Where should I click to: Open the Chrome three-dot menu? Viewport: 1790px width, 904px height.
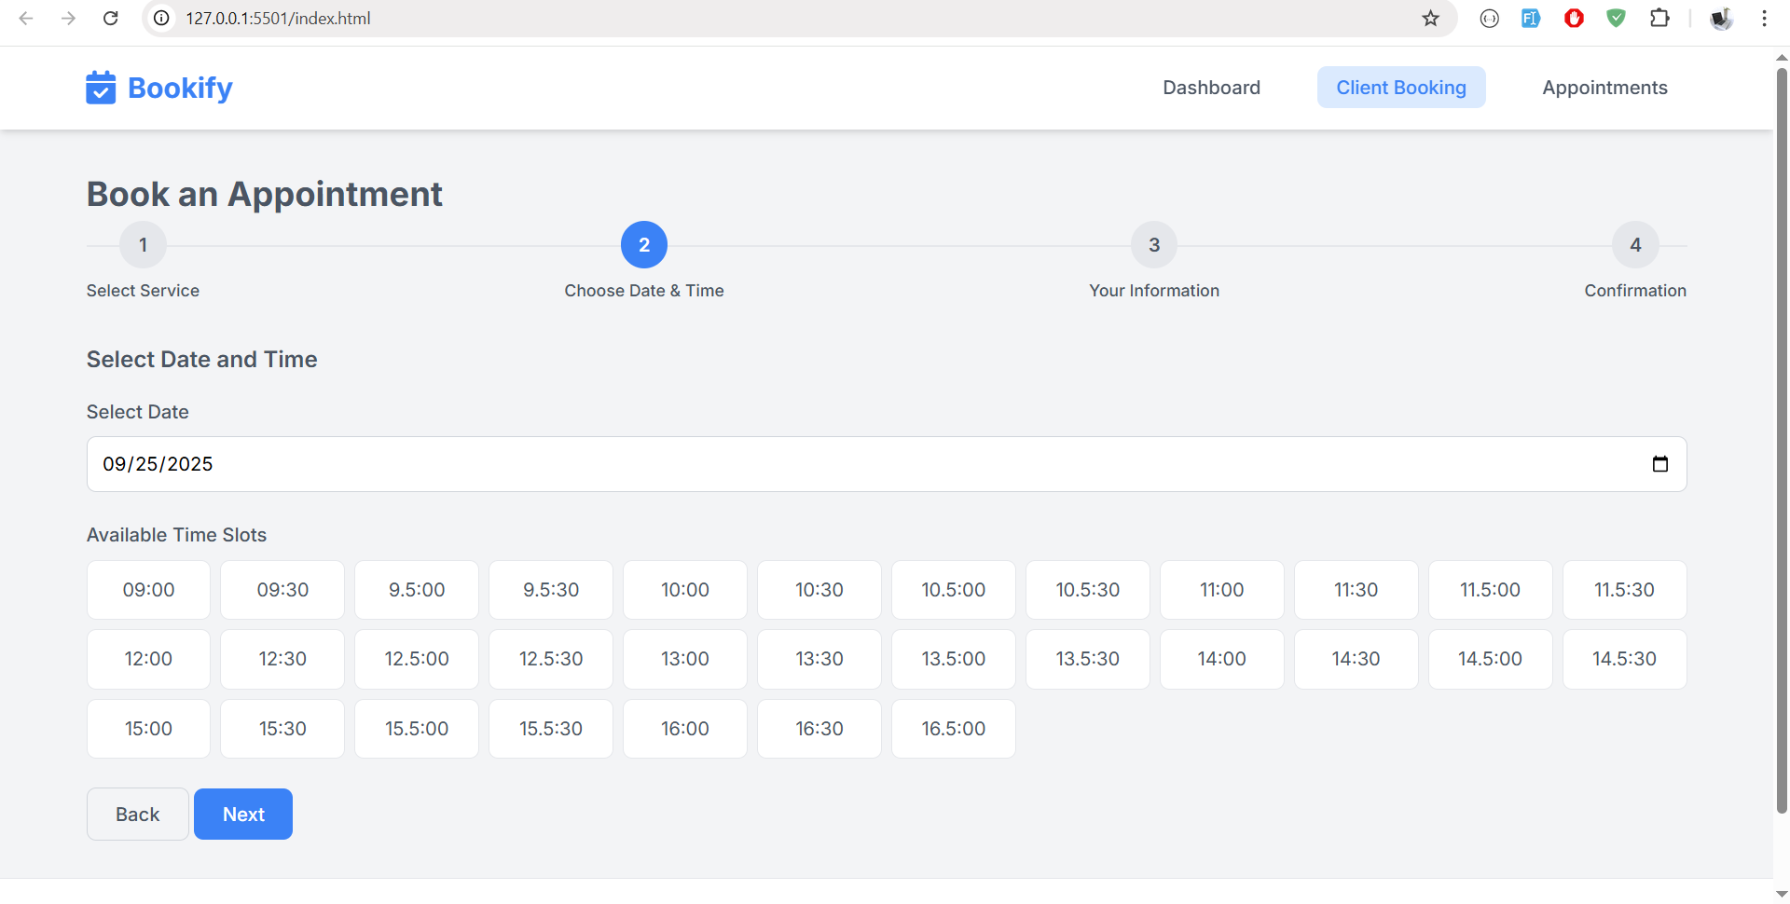(x=1764, y=19)
